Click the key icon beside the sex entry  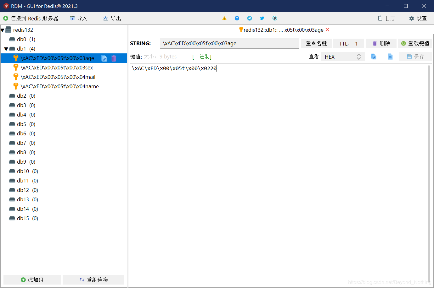(x=16, y=68)
